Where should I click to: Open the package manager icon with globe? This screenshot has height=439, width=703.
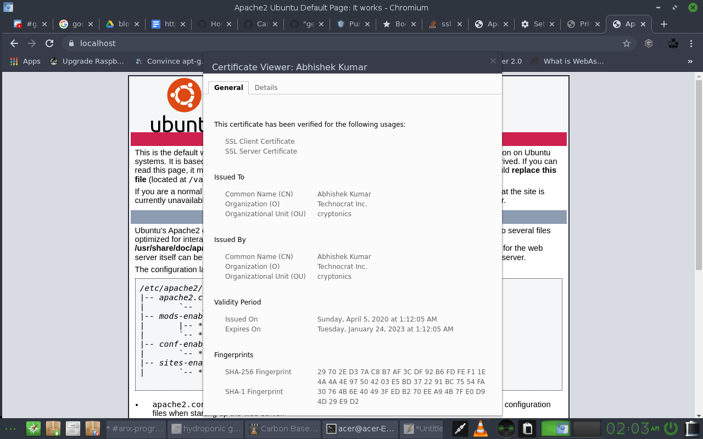[x=93, y=429]
